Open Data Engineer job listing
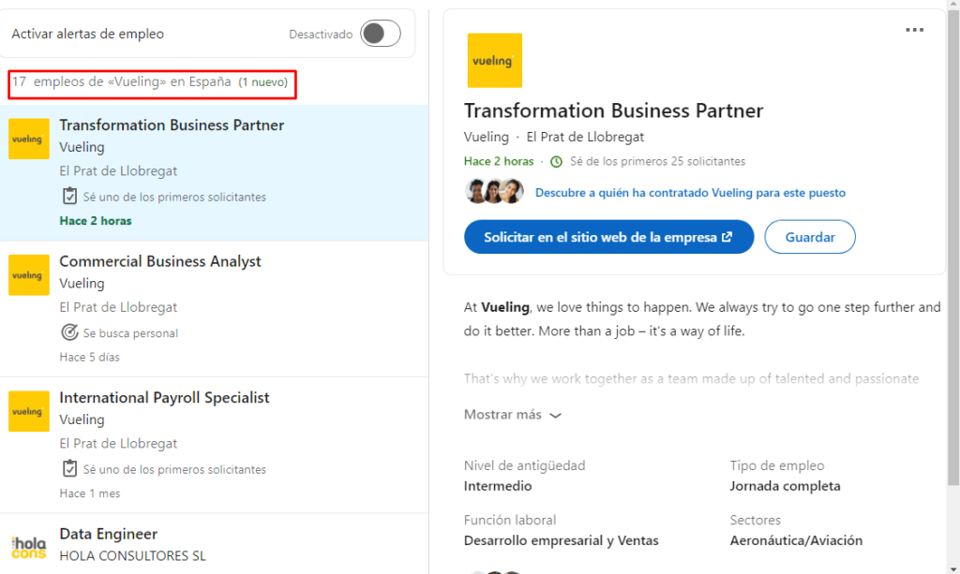The width and height of the screenshot is (960, 574). pos(109,534)
